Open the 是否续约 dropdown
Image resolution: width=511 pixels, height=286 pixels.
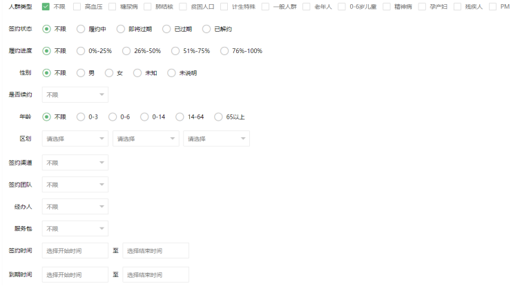point(75,95)
